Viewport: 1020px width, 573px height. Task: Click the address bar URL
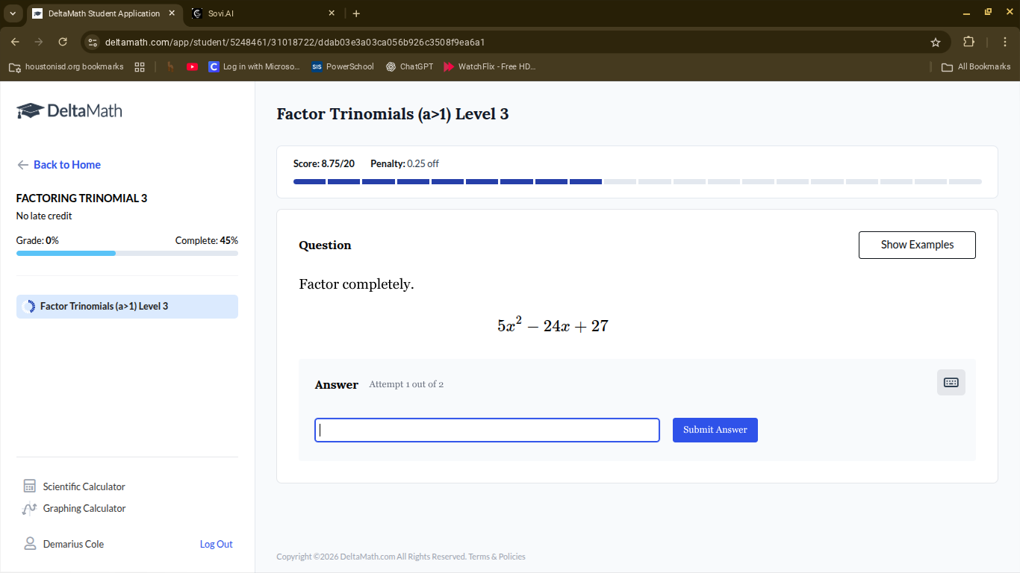[x=295, y=43]
